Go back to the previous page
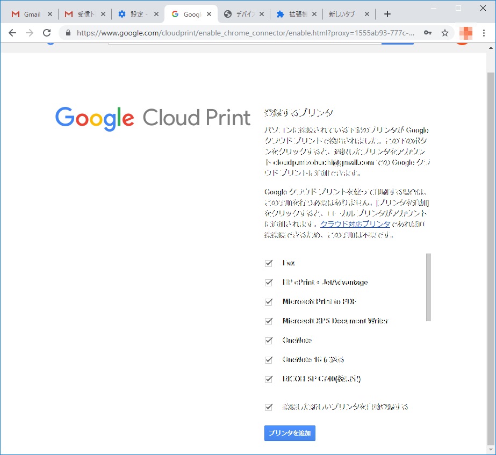The height and width of the screenshot is (455, 496). [12, 33]
